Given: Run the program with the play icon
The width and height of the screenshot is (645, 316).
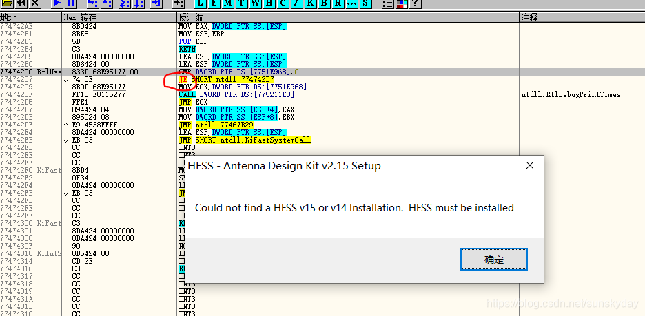Looking at the screenshot, I should coord(57,3).
